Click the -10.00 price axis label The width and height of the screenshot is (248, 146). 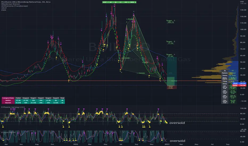243,101
